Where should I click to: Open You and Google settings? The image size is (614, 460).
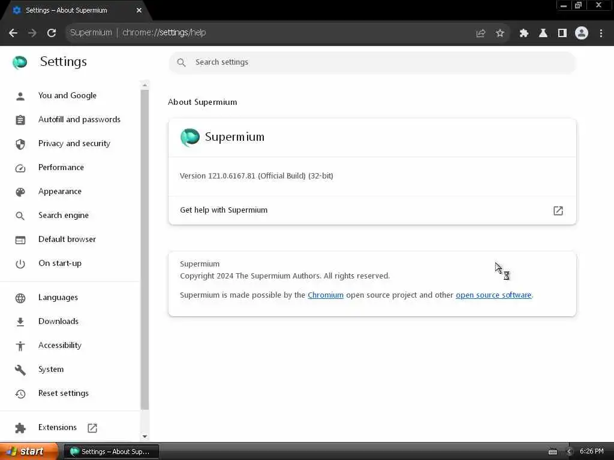pos(67,95)
